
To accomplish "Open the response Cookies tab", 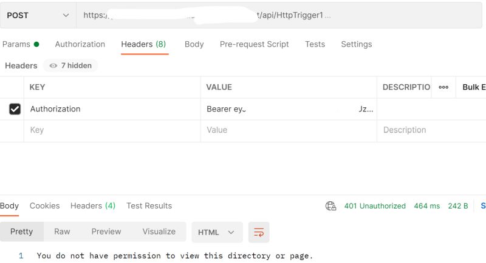I will pyautogui.click(x=44, y=206).
